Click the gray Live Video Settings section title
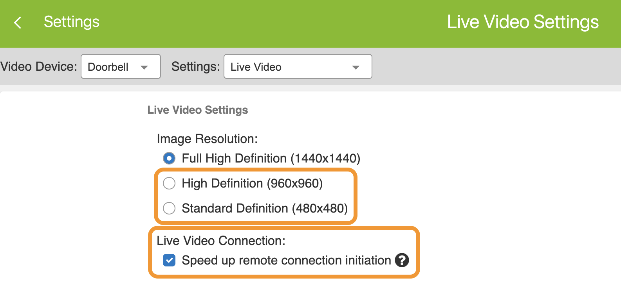Viewport: 621px width, 293px height. point(198,110)
